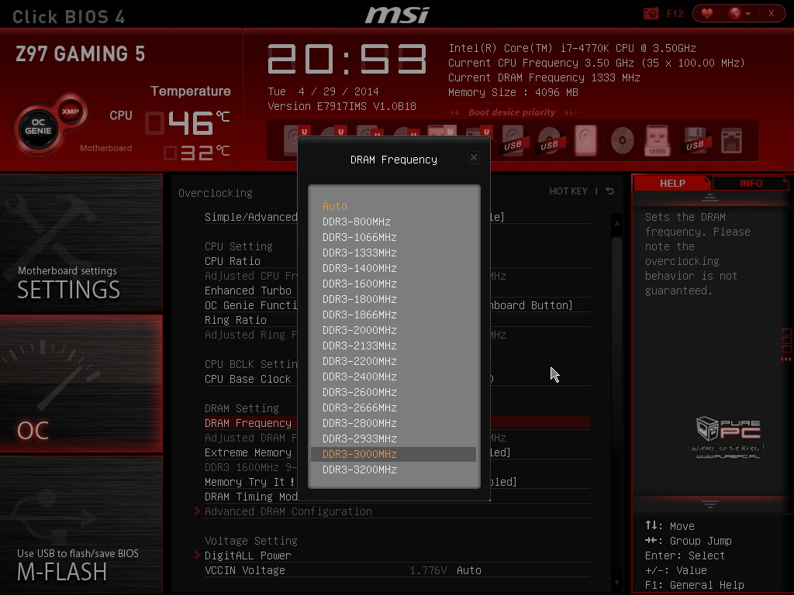Image resolution: width=794 pixels, height=595 pixels.
Task: Select the Memory Try It ! row
Action: (x=397, y=482)
